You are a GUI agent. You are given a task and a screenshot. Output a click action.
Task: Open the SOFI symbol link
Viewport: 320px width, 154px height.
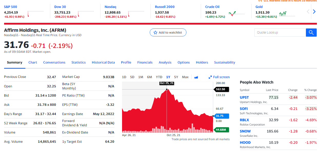pyautogui.click(x=244, y=109)
